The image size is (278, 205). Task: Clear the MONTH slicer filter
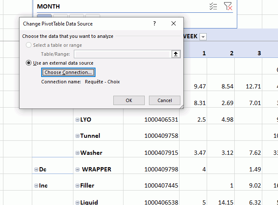(x=228, y=6)
